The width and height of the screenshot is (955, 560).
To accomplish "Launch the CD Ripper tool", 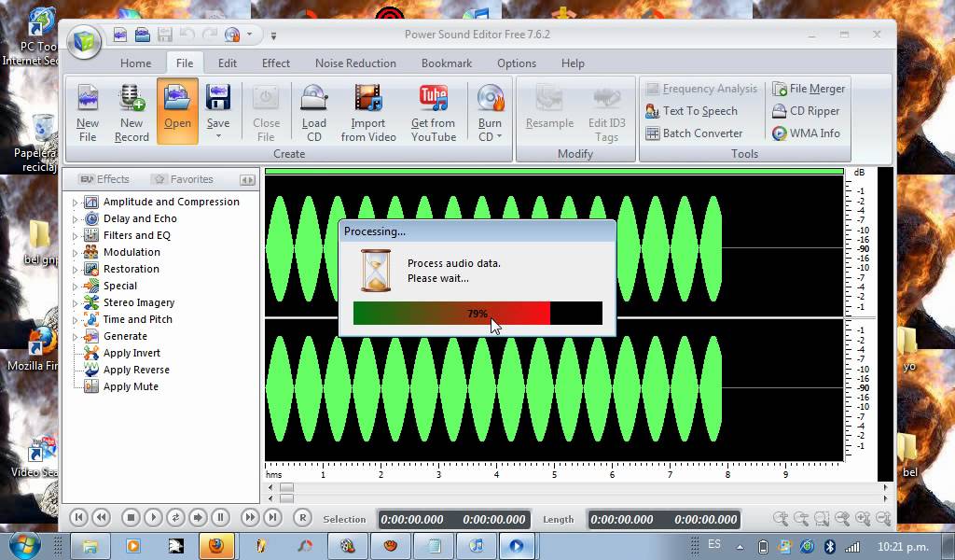I will click(x=806, y=111).
